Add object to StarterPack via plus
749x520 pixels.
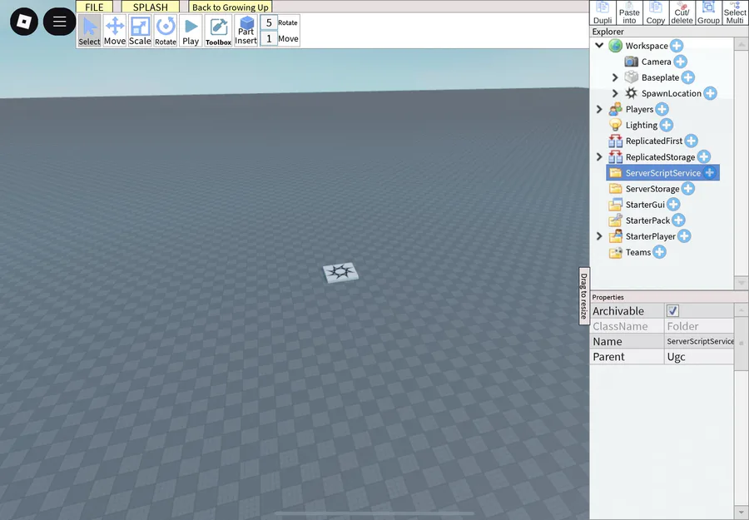pos(679,220)
